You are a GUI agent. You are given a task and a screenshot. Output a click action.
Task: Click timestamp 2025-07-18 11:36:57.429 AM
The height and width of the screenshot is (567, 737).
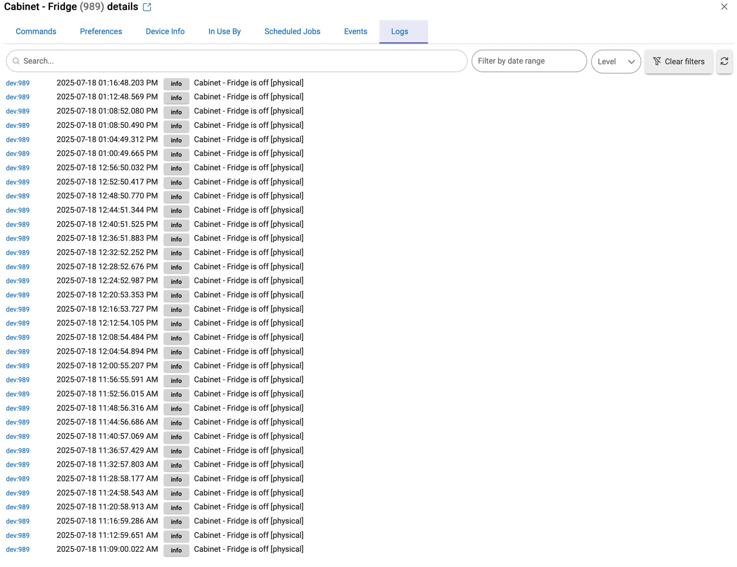tap(107, 450)
